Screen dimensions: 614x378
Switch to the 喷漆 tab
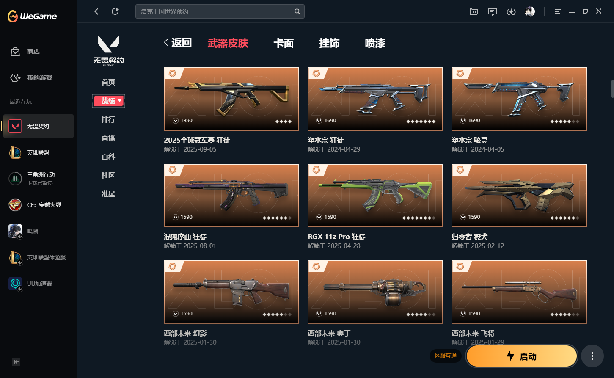pyautogui.click(x=375, y=43)
